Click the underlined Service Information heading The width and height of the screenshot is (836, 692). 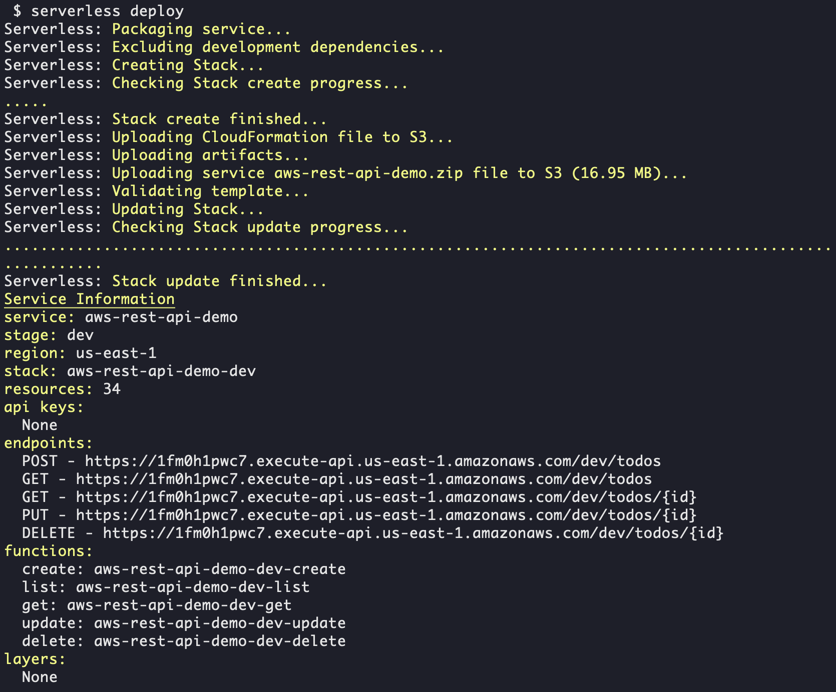click(x=90, y=299)
